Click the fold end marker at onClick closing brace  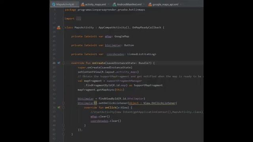[x=63, y=125]
